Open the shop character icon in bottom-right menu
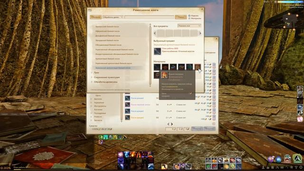This screenshot has width=304, height=171. pos(287,159)
